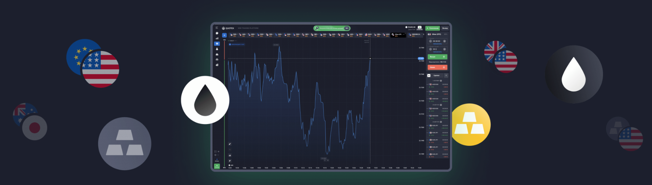Click the green Пополнение deposit button
652x185 pixels.
pos(432,28)
